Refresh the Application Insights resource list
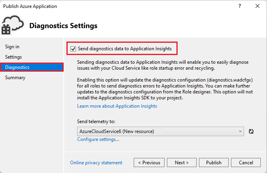The width and height of the screenshot is (267, 173). (251, 131)
